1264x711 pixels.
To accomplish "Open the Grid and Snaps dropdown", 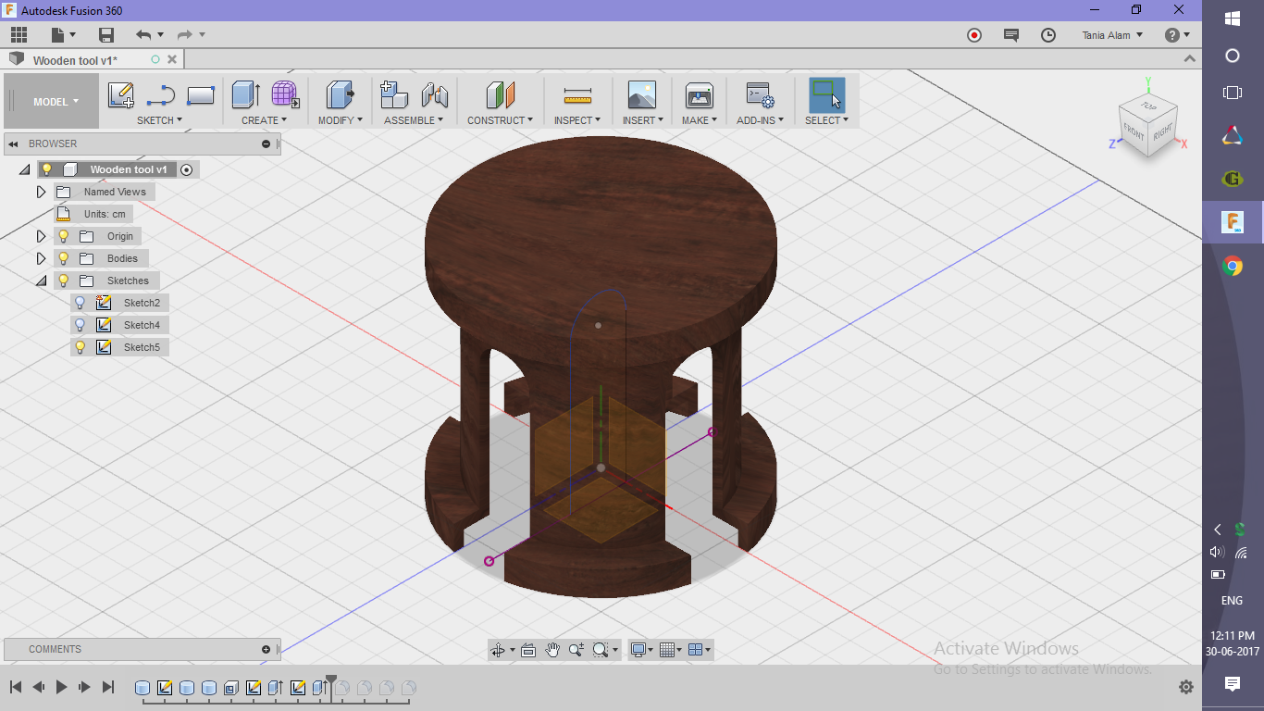I will 670,650.
